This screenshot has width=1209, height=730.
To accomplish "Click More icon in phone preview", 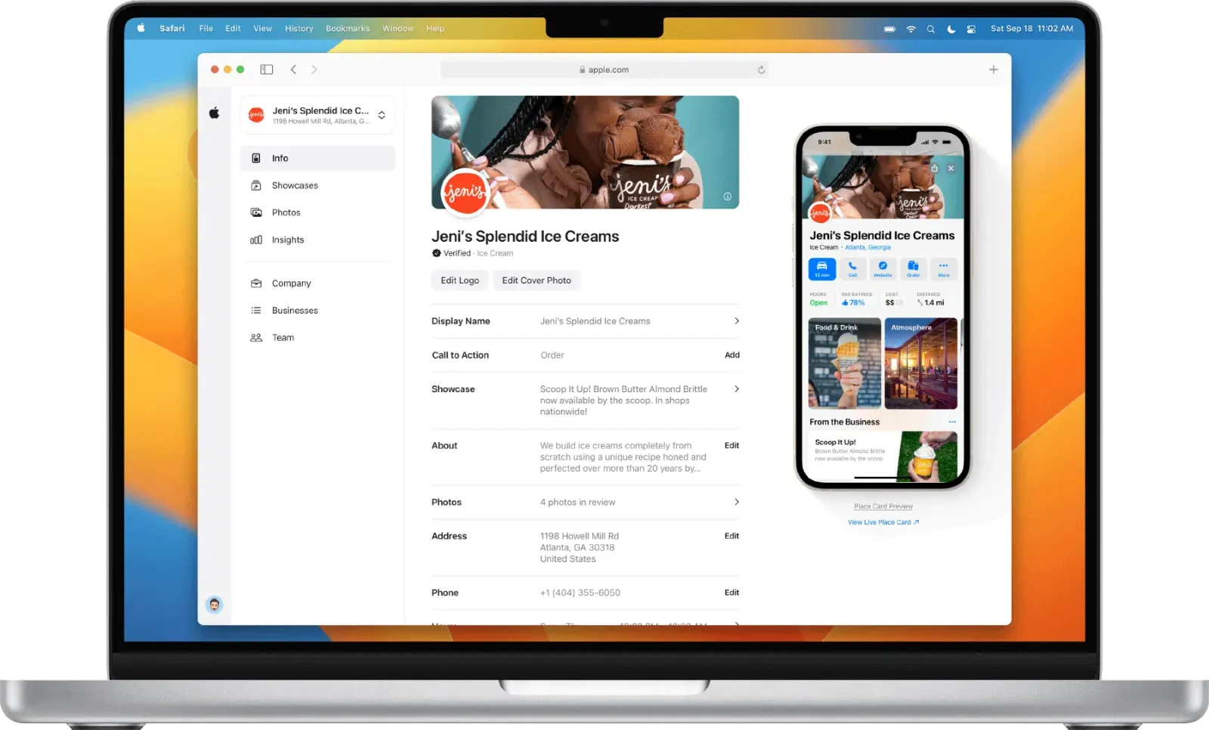I will [x=944, y=269].
